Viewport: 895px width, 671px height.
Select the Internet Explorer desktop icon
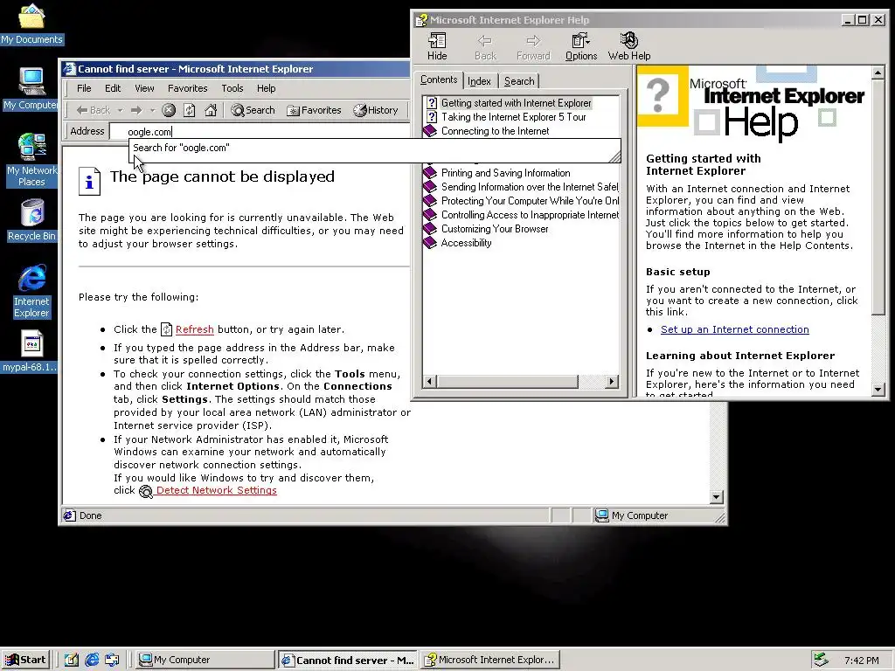(x=31, y=291)
